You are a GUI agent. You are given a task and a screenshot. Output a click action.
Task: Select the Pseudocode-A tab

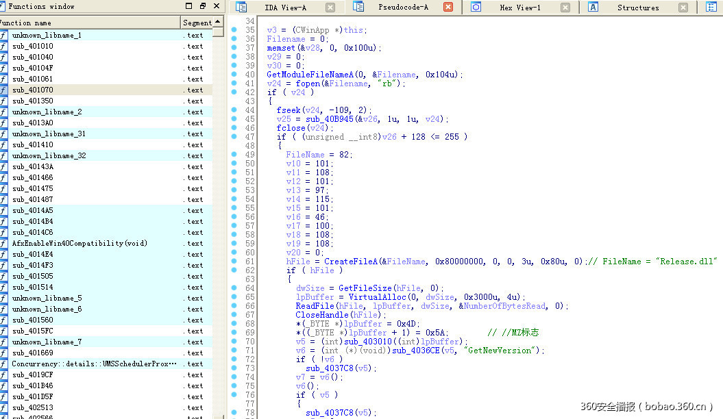pos(403,8)
